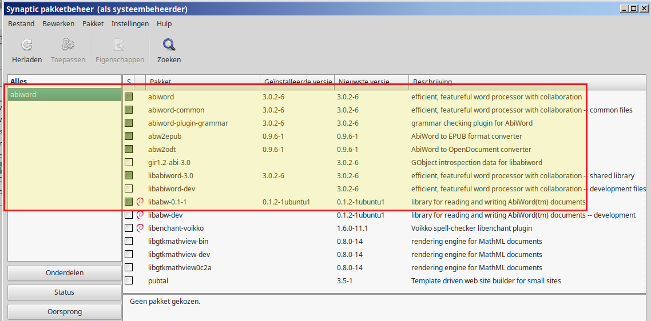Click the Debian swirl icon beside libenchant-voikko

(x=140, y=228)
